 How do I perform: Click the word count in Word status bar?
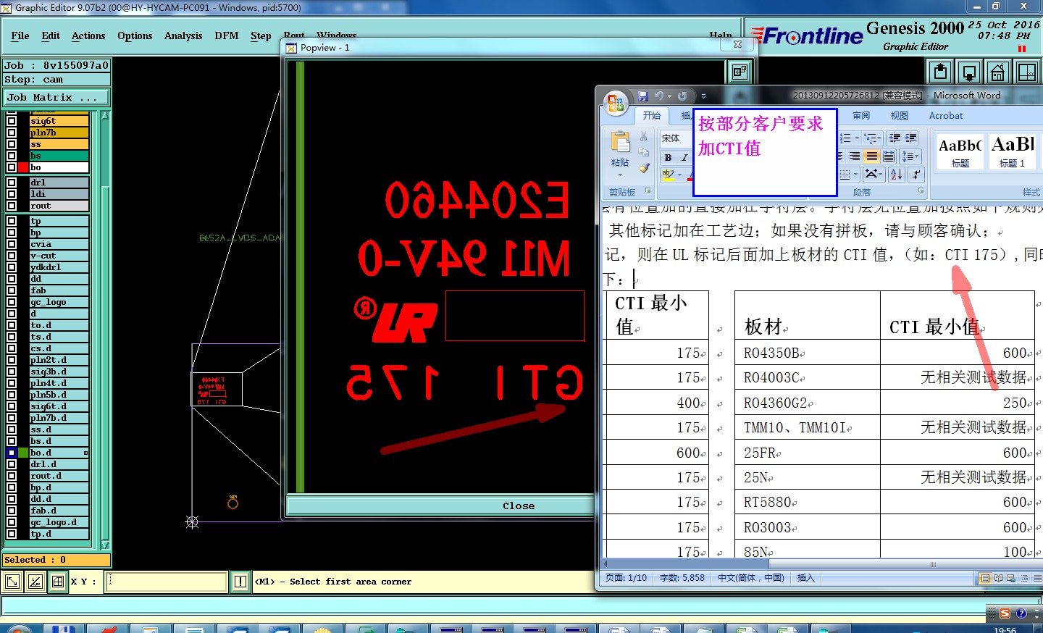pyautogui.click(x=682, y=578)
